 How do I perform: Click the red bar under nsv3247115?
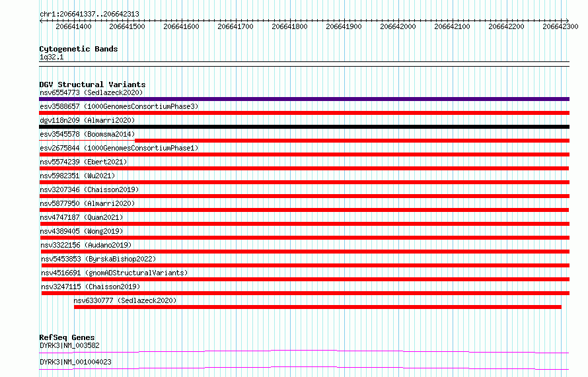305,293
